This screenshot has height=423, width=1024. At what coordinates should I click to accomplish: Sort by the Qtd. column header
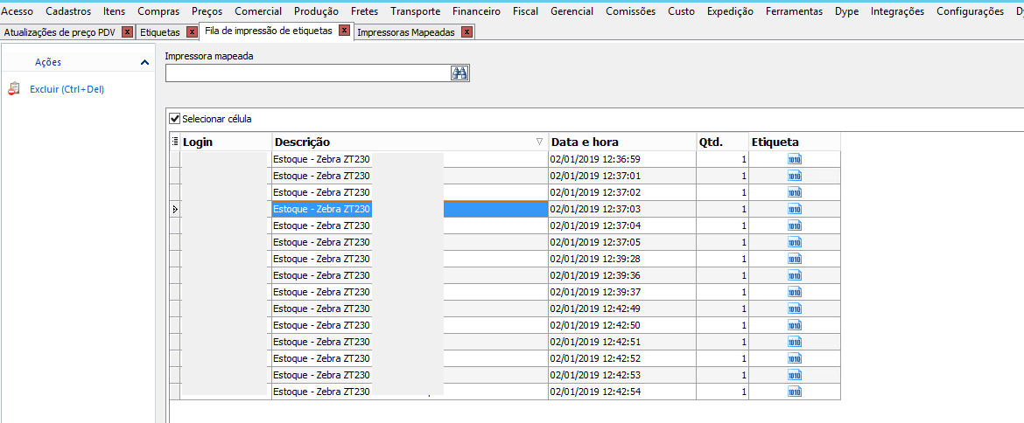722,142
